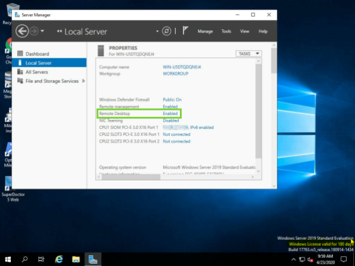Click the Operating system version value text
The image size is (355, 266).
point(209,167)
